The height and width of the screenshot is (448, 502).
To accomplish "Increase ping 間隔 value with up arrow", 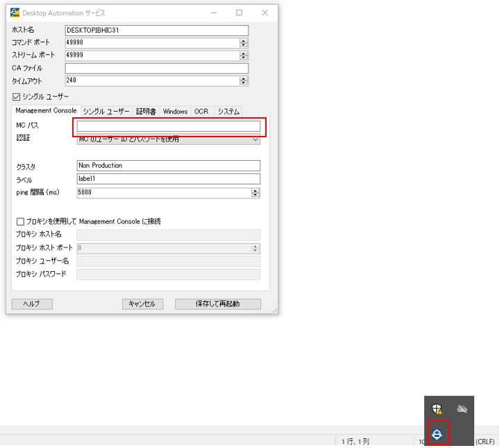I will 255,191.
